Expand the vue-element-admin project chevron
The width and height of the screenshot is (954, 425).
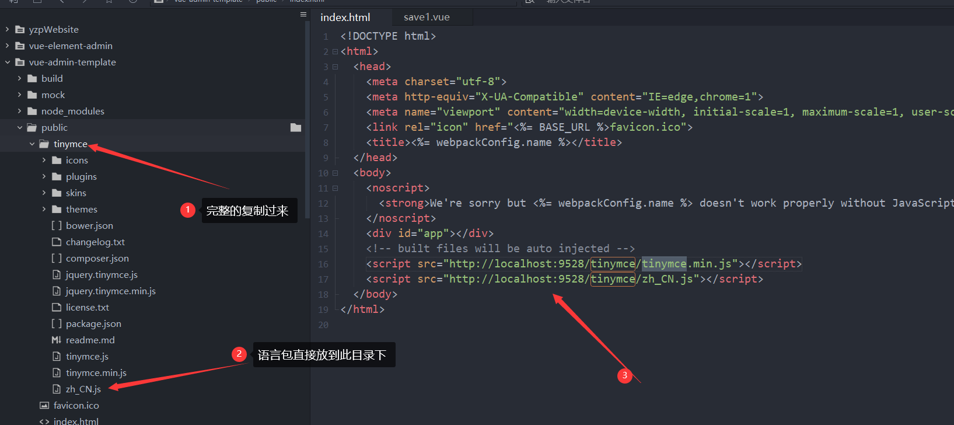click(x=8, y=46)
